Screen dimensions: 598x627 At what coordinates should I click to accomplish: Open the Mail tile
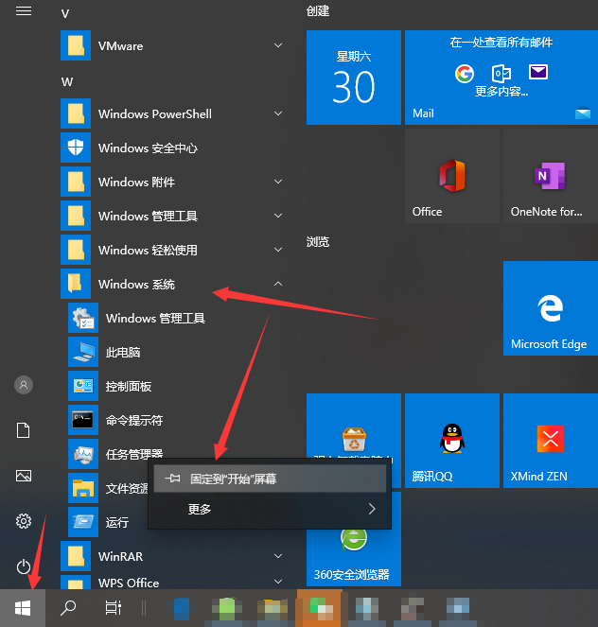(501, 78)
